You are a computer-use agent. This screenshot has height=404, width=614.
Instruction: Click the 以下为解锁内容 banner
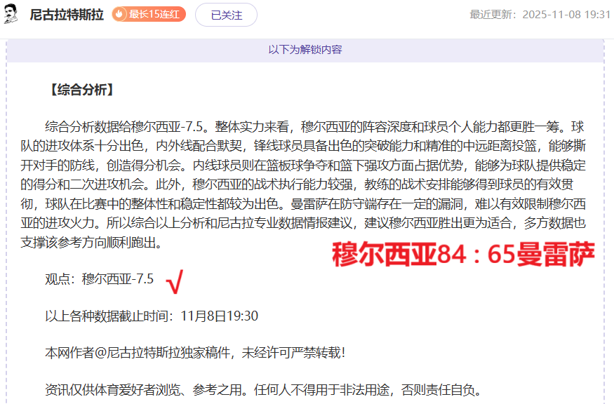click(x=305, y=50)
